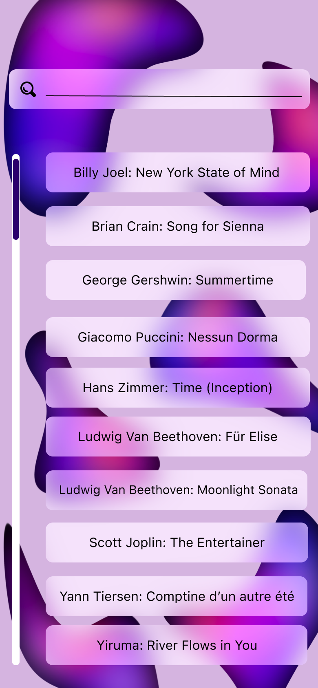318x688 pixels.
Task: Focus the search text input line
Action: click(x=173, y=90)
